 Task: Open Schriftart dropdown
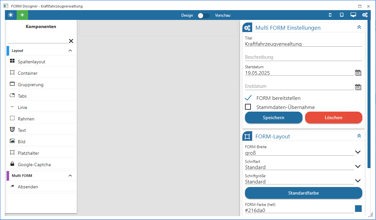pyautogui.click(x=358, y=166)
